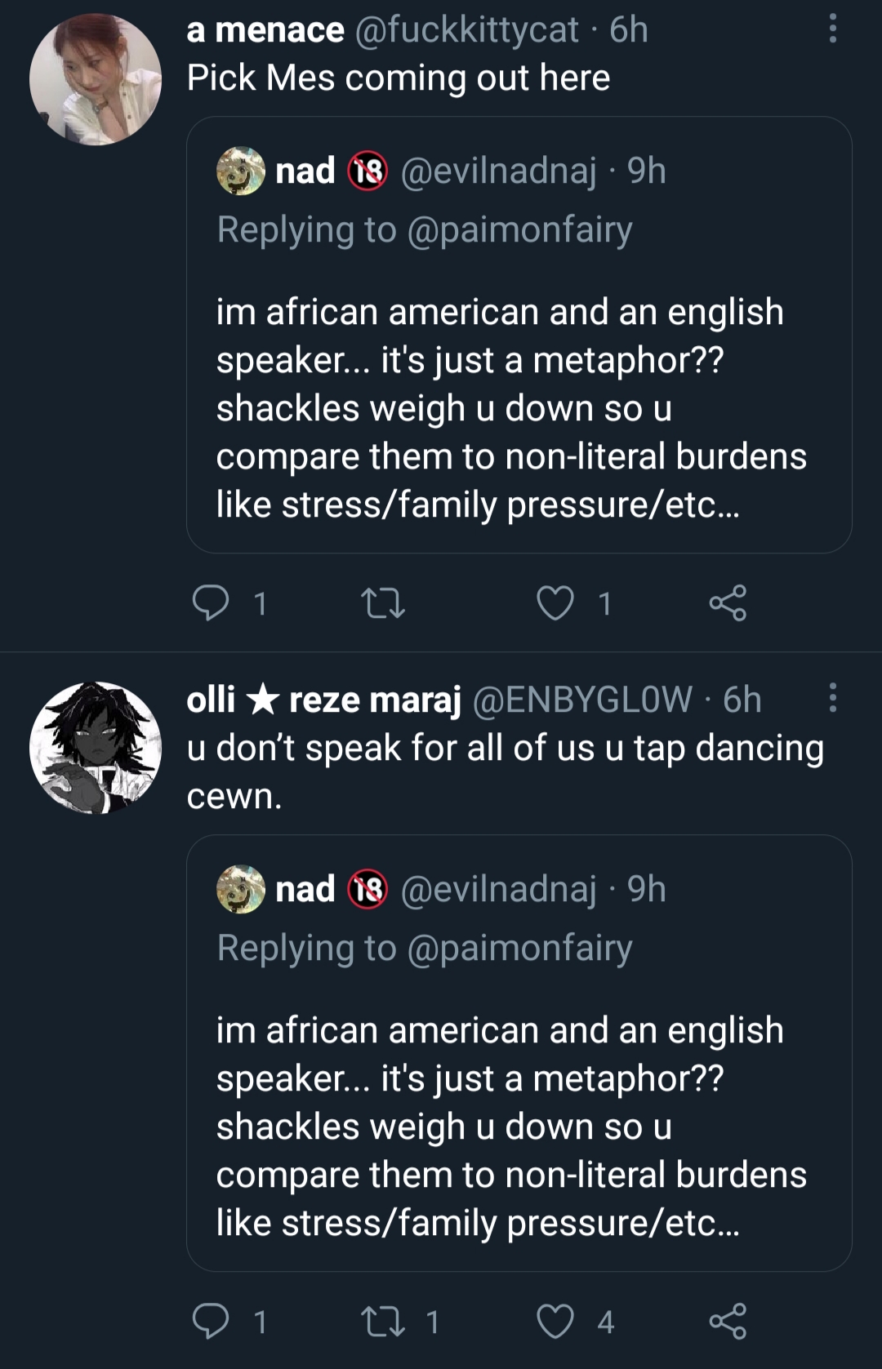Open @paimonfairy link in first quoted tweet
This screenshot has width=882, height=1369.
(x=519, y=230)
